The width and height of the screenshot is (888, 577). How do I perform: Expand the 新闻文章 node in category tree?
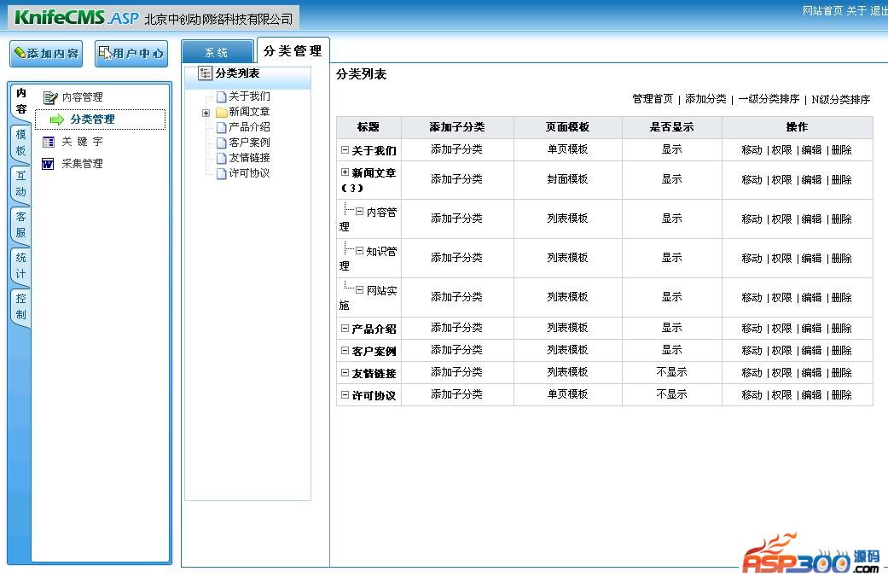click(206, 113)
